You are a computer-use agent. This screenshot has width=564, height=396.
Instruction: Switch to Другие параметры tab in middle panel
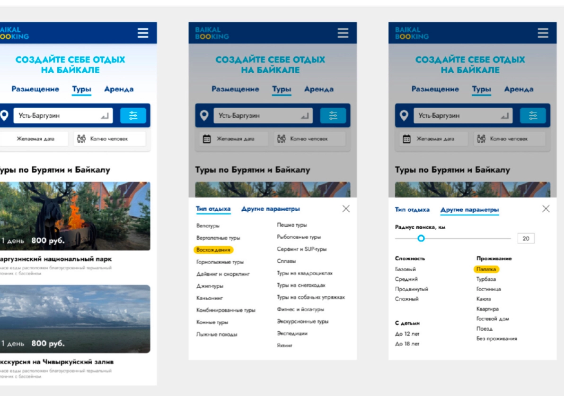pyautogui.click(x=271, y=209)
